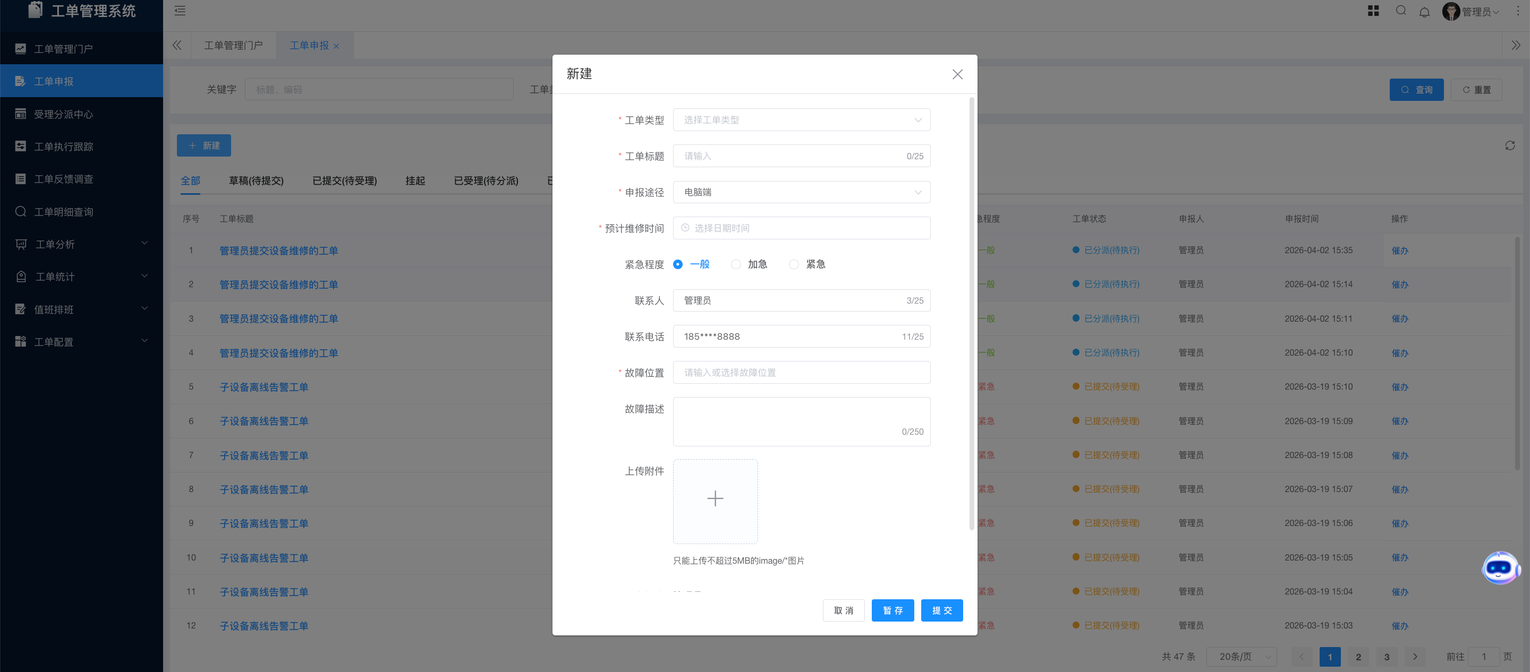The width and height of the screenshot is (1530, 672).
Task: Select the 挂起 status tab
Action: [415, 180]
